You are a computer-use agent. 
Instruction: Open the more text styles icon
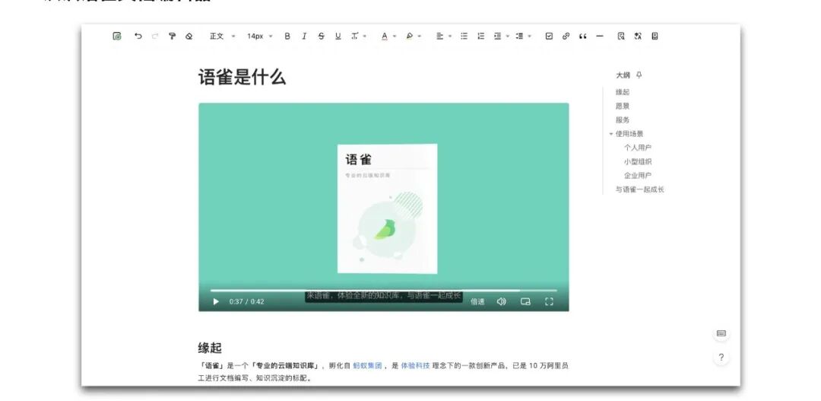pos(355,37)
